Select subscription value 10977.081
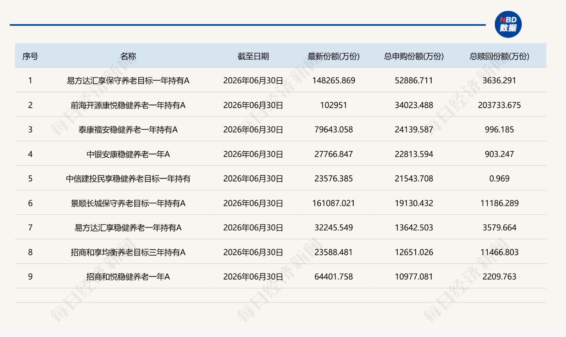The width and height of the screenshot is (566, 337). click(414, 277)
